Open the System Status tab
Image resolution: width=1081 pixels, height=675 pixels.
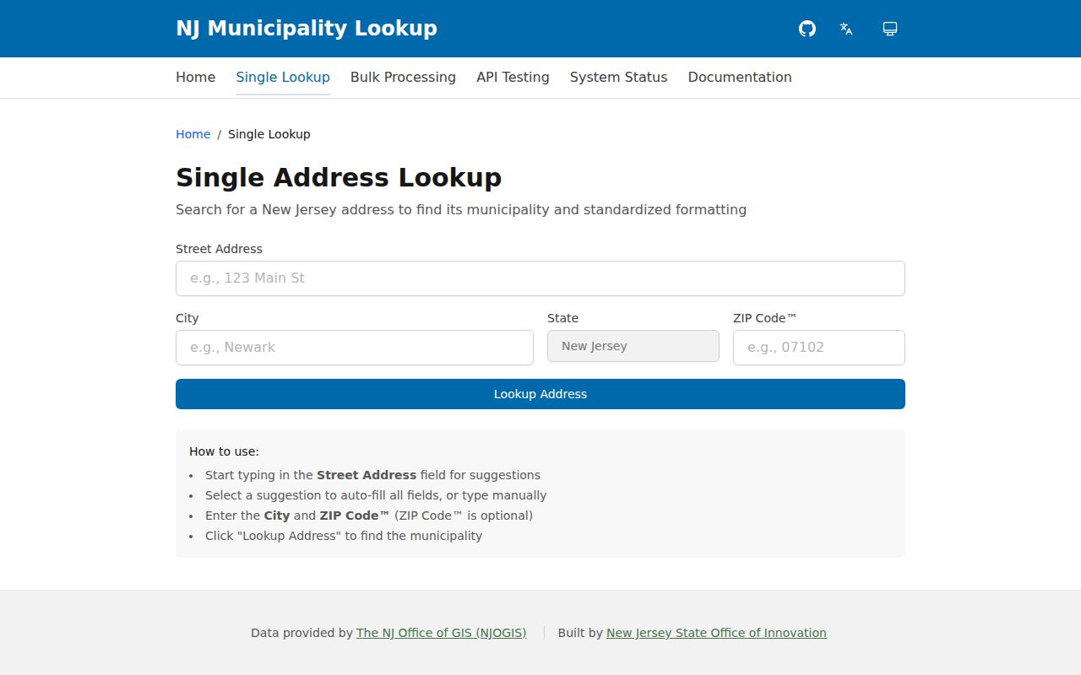pos(618,77)
